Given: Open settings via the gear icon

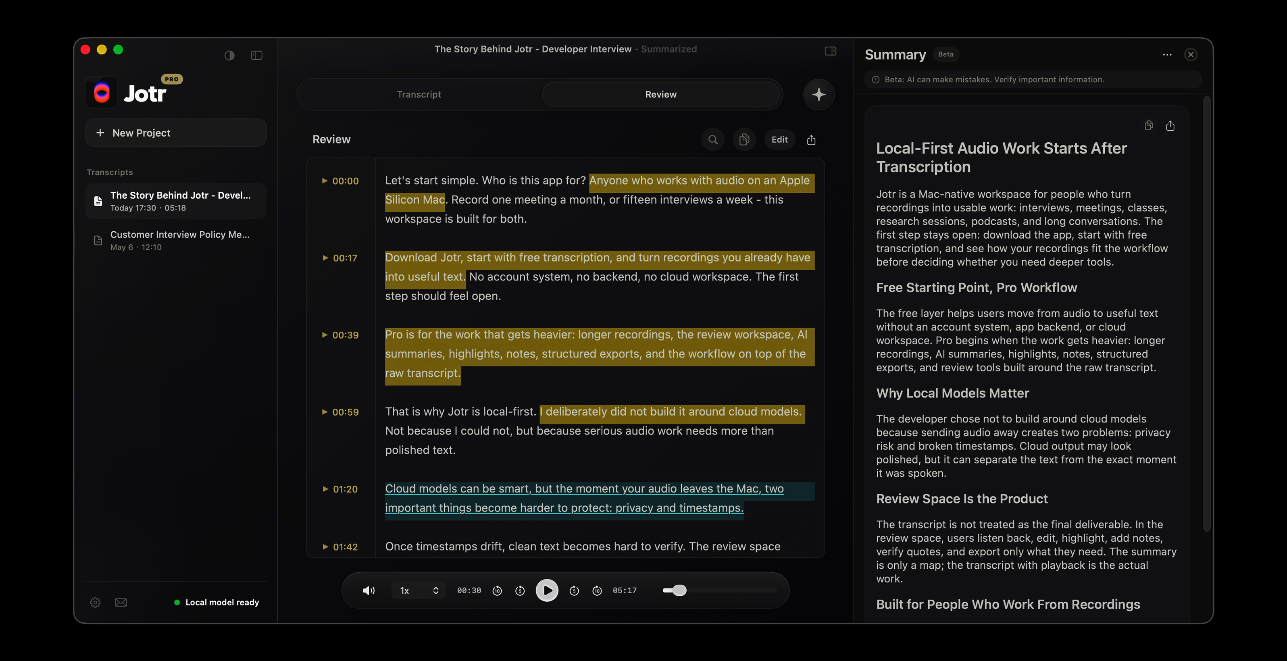Looking at the screenshot, I should pyautogui.click(x=96, y=603).
